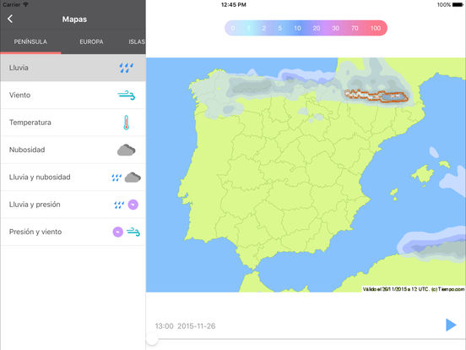This screenshot has width=466, height=350.
Task: Play the forecast animation
Action: 451,325
